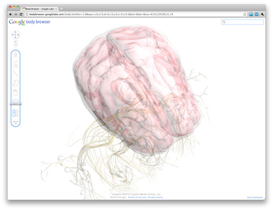Toggle single-slider layer mode
This screenshot has width=273, height=210.
pyautogui.click(x=14, y=113)
